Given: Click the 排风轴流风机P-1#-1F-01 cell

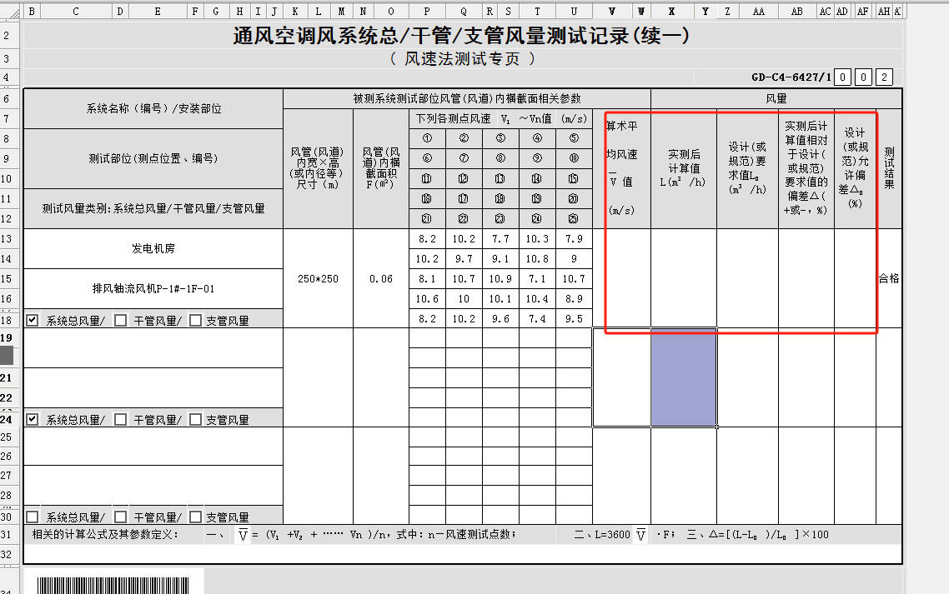Looking at the screenshot, I should tap(153, 288).
